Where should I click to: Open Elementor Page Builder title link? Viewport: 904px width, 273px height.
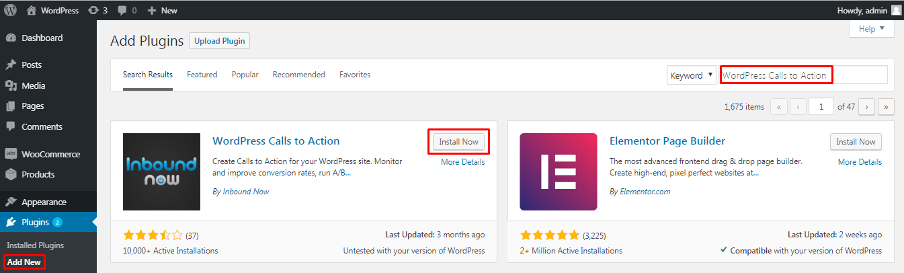click(667, 141)
